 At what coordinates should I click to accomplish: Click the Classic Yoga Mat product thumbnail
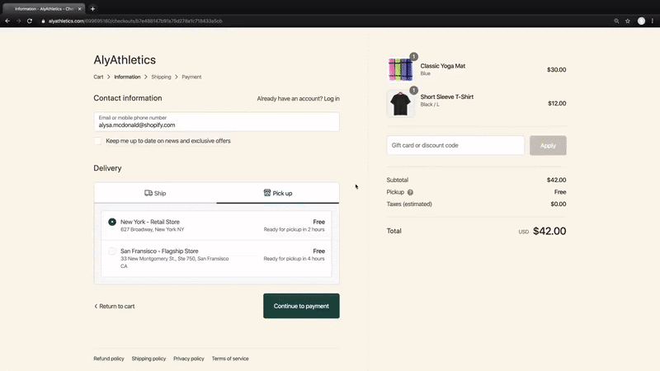400,70
